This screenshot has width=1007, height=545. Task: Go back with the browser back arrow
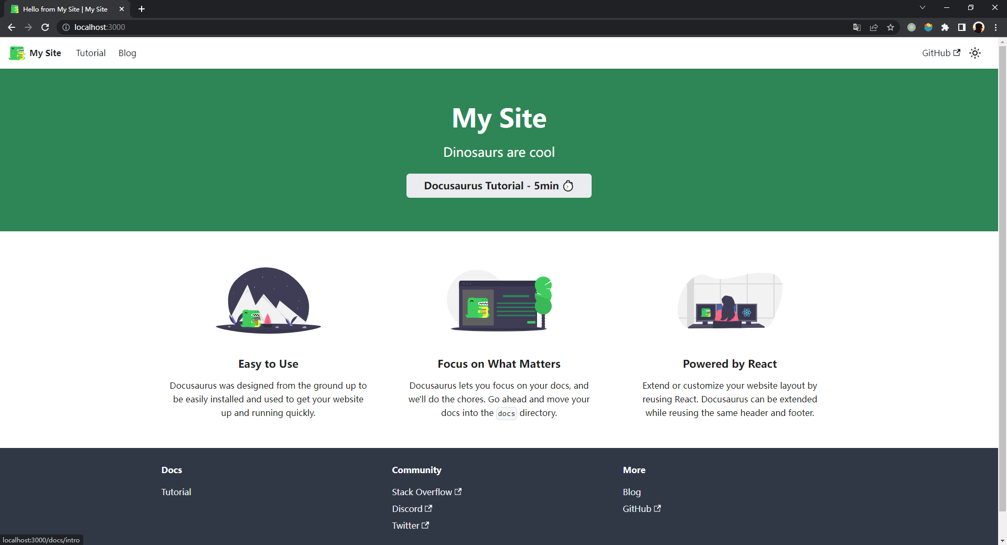coord(12,27)
